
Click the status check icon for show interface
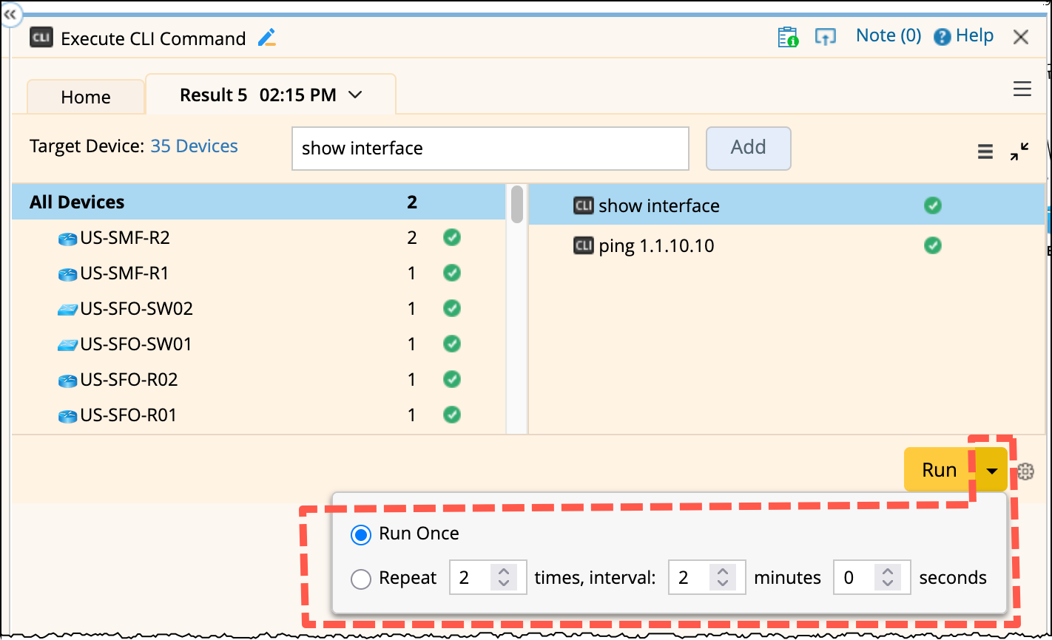coord(933,205)
